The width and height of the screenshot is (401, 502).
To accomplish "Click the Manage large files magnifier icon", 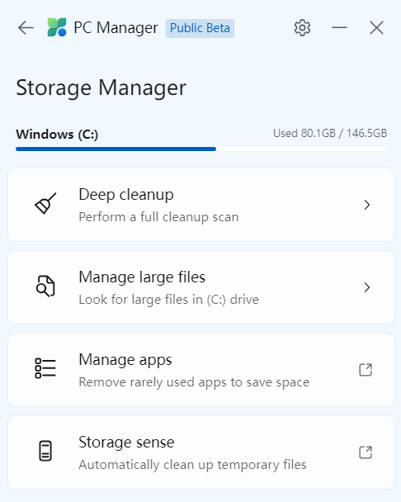I will click(x=45, y=286).
